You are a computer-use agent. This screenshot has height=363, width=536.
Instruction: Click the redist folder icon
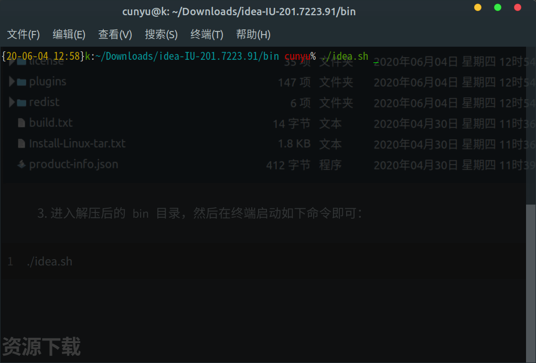[22, 102]
